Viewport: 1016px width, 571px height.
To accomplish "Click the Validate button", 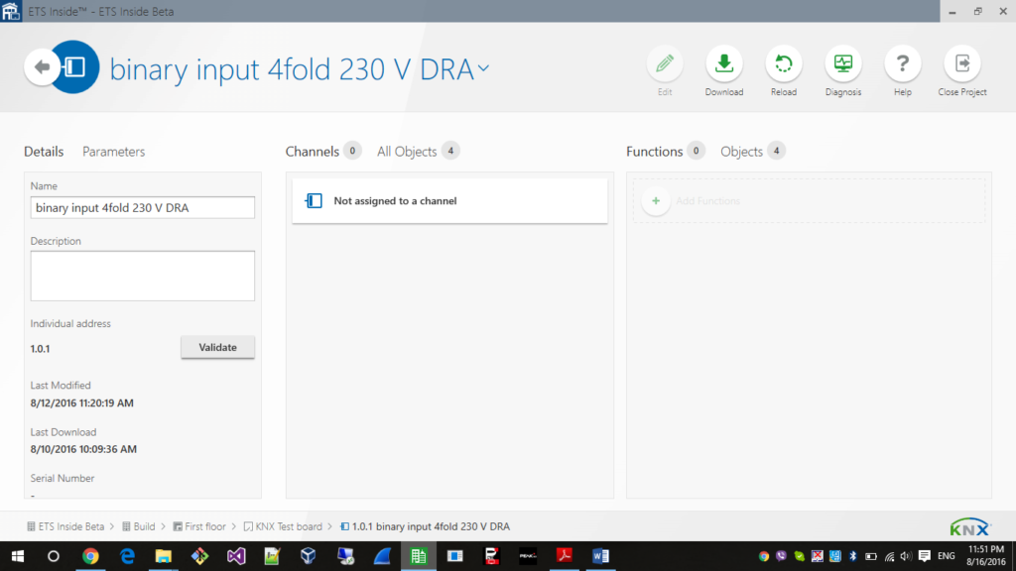I will coord(217,348).
